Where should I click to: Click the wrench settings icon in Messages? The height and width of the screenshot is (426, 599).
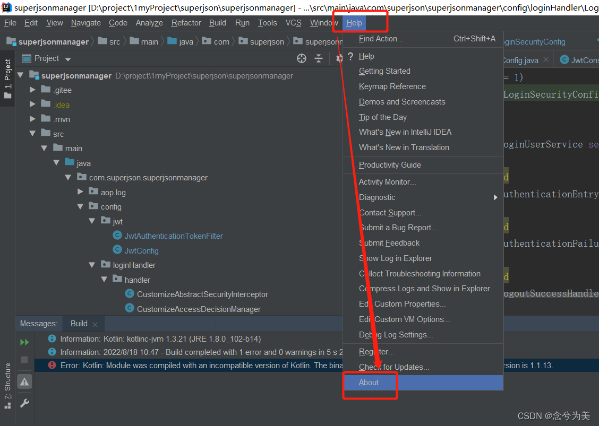click(x=24, y=403)
